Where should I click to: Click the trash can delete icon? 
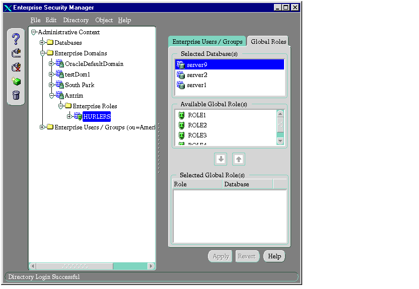pos(16,95)
